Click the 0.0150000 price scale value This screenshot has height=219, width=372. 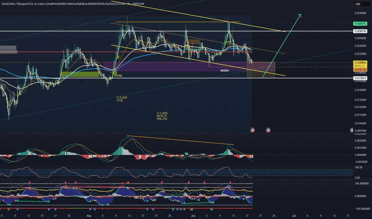[x=360, y=90]
